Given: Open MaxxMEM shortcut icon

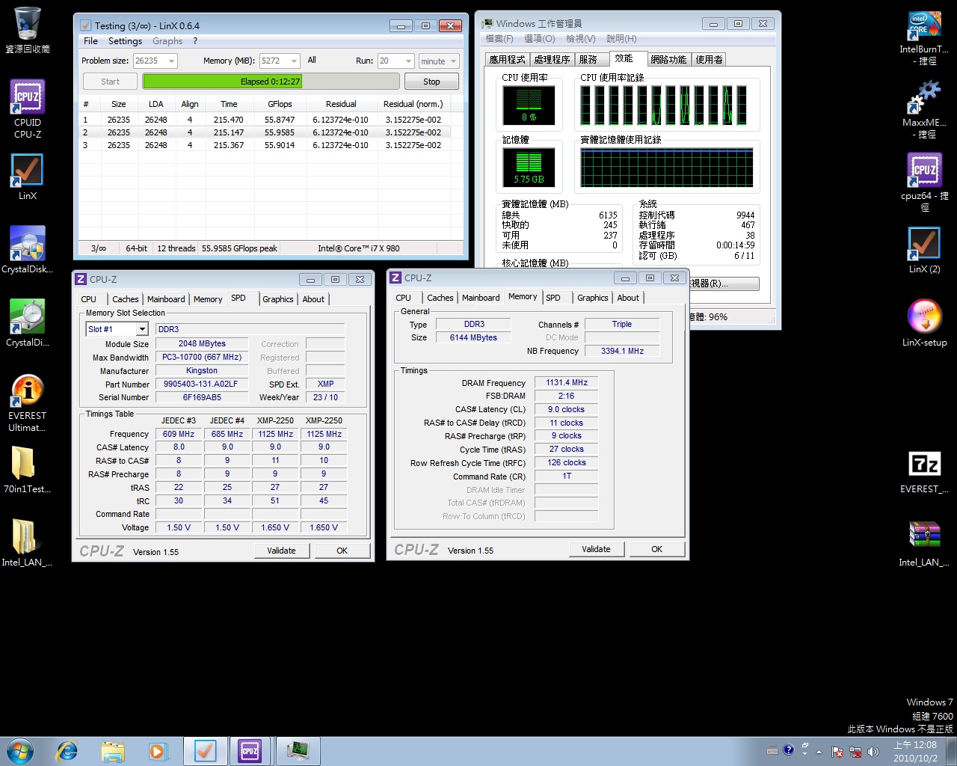Looking at the screenshot, I should coord(924,111).
